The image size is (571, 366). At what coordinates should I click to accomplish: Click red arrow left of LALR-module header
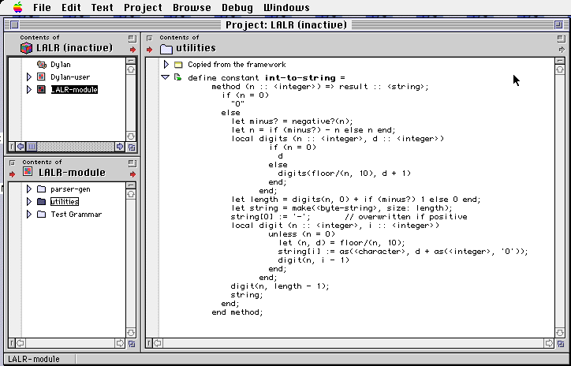pyautogui.click(x=13, y=174)
